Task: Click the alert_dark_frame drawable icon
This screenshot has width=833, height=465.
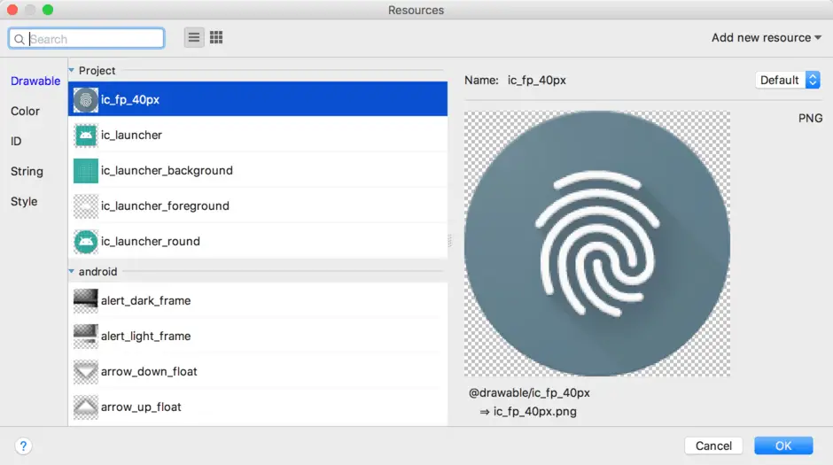Action: [x=86, y=300]
